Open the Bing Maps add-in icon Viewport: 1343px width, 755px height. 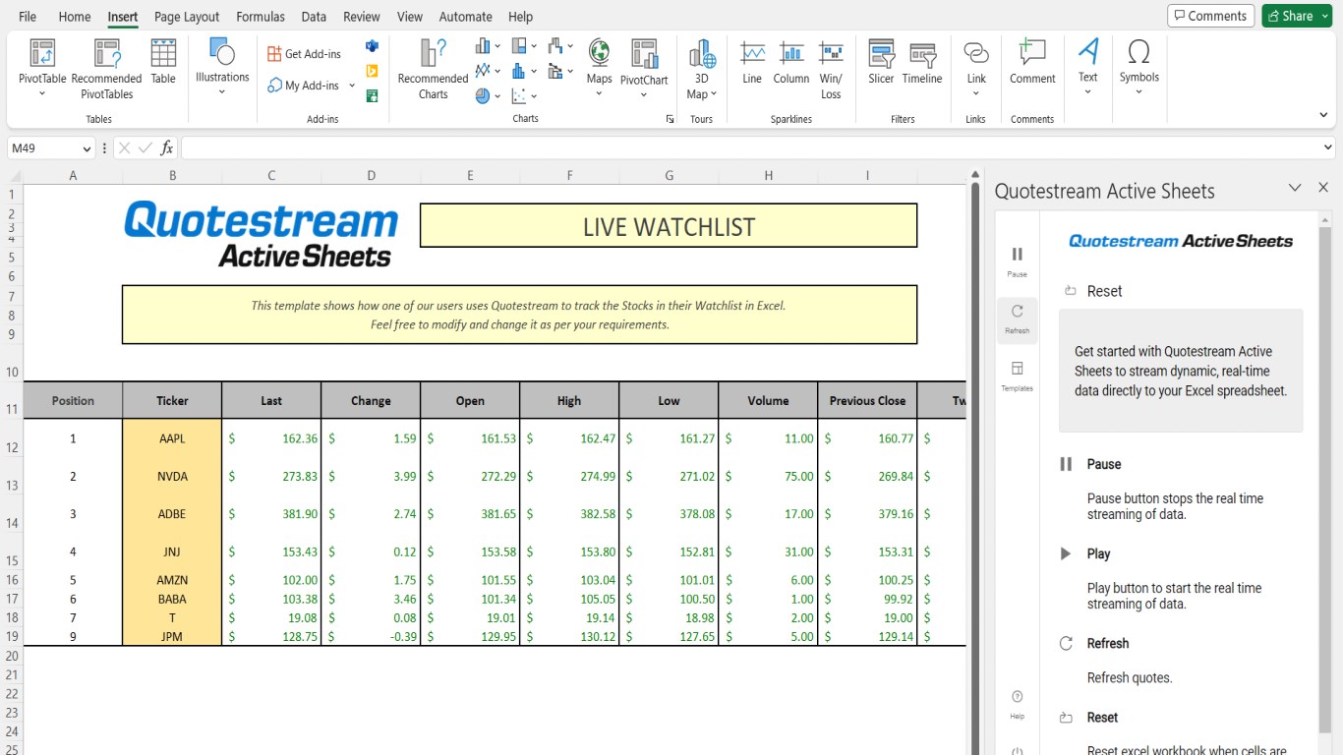point(372,71)
